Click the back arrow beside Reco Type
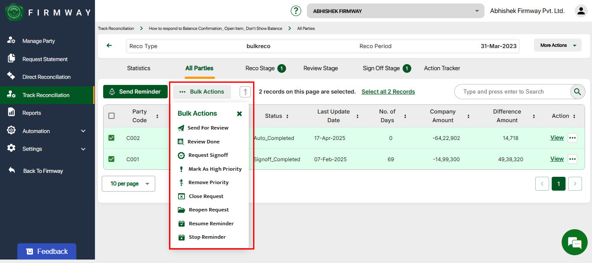Viewport: 592px width, 263px height. click(x=109, y=45)
